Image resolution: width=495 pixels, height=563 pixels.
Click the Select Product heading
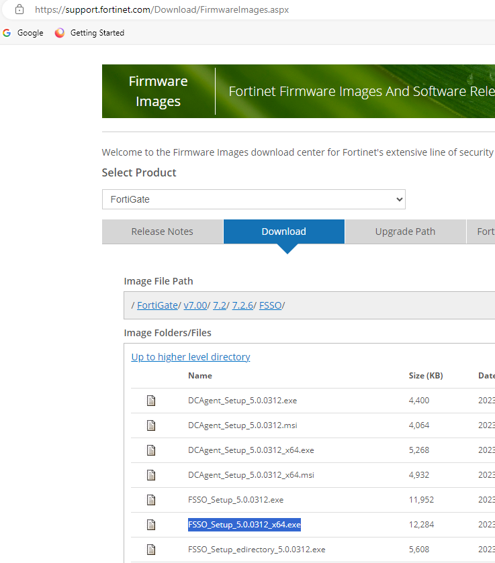[139, 172]
